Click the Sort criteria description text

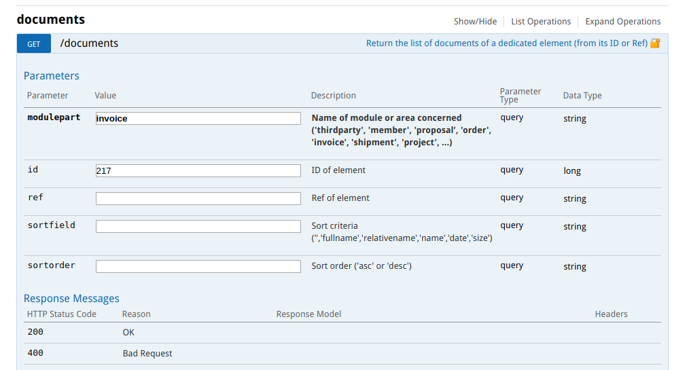[x=402, y=232]
